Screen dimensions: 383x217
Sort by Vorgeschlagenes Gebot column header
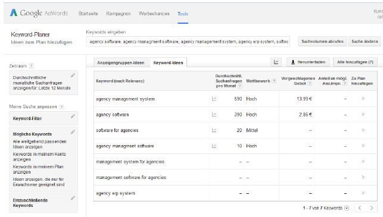pyautogui.click(x=298, y=81)
